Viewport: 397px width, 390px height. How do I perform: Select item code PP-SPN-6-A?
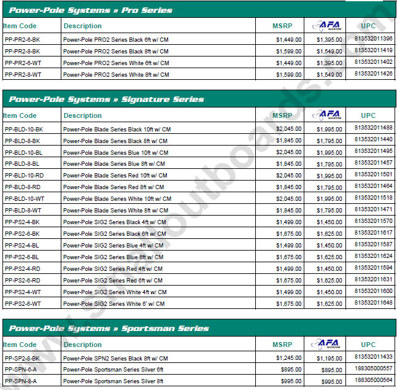(20, 370)
